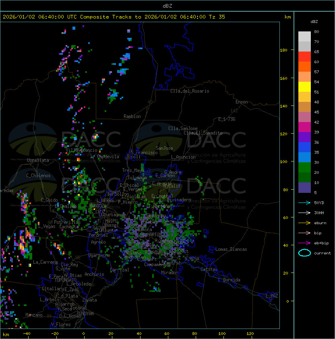
Task: Click the '30HM' legend label
Action: [319, 213]
